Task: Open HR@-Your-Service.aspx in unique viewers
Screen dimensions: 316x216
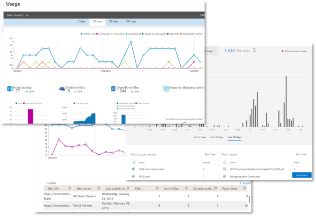Action: coord(152,169)
